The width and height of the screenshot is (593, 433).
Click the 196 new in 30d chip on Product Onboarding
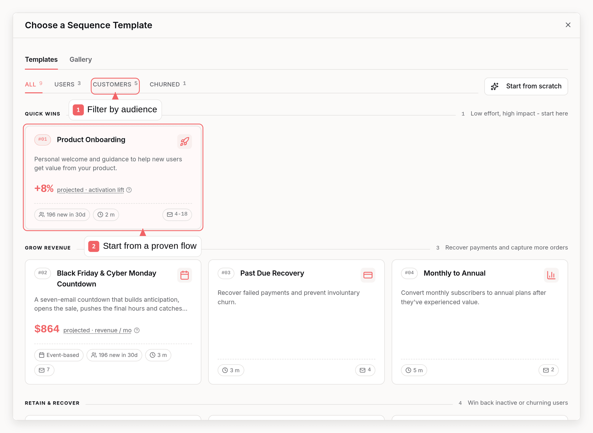click(x=62, y=215)
